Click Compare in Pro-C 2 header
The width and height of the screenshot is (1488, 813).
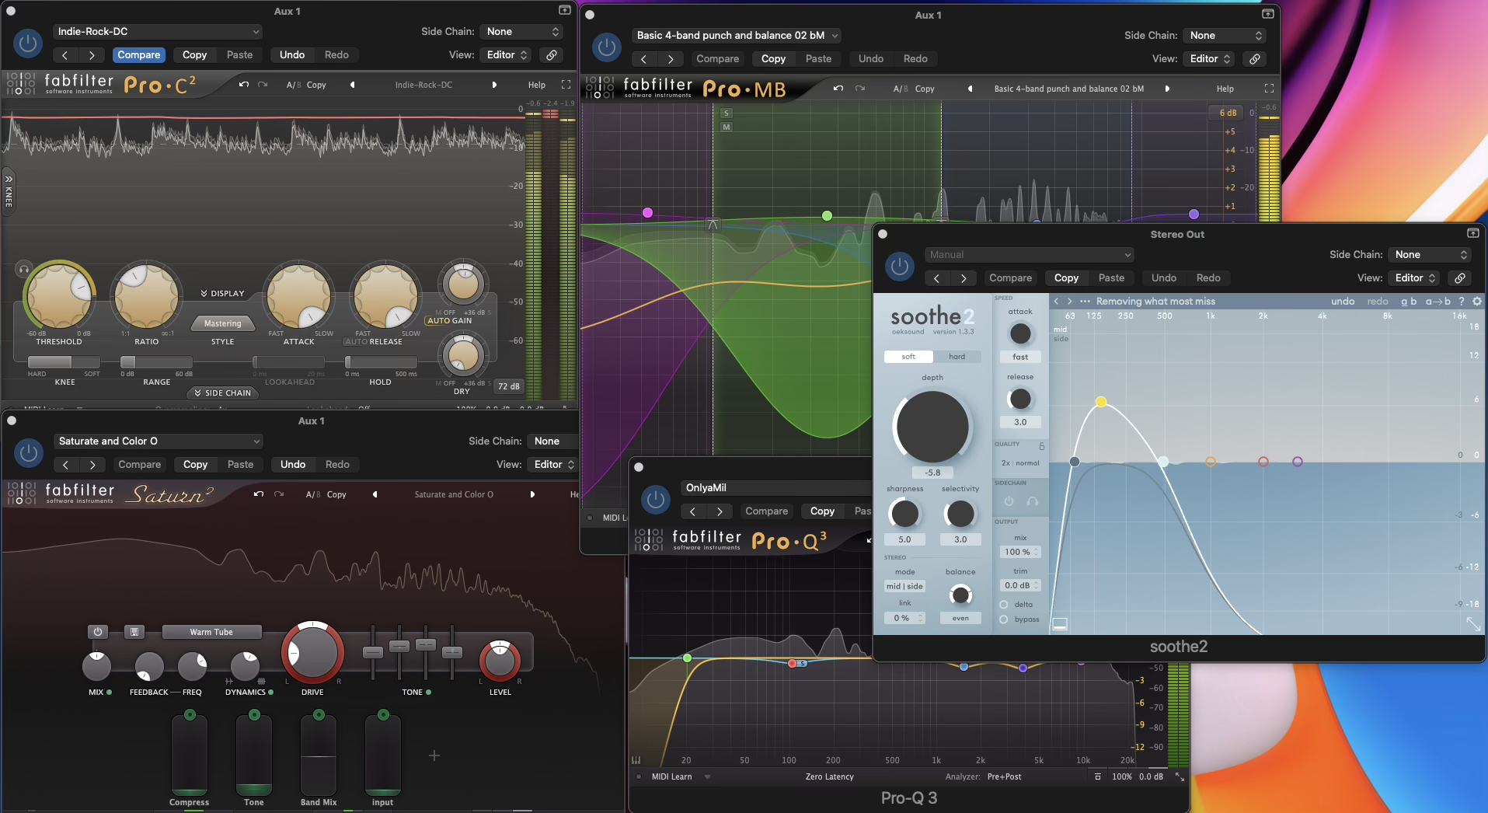[139, 55]
